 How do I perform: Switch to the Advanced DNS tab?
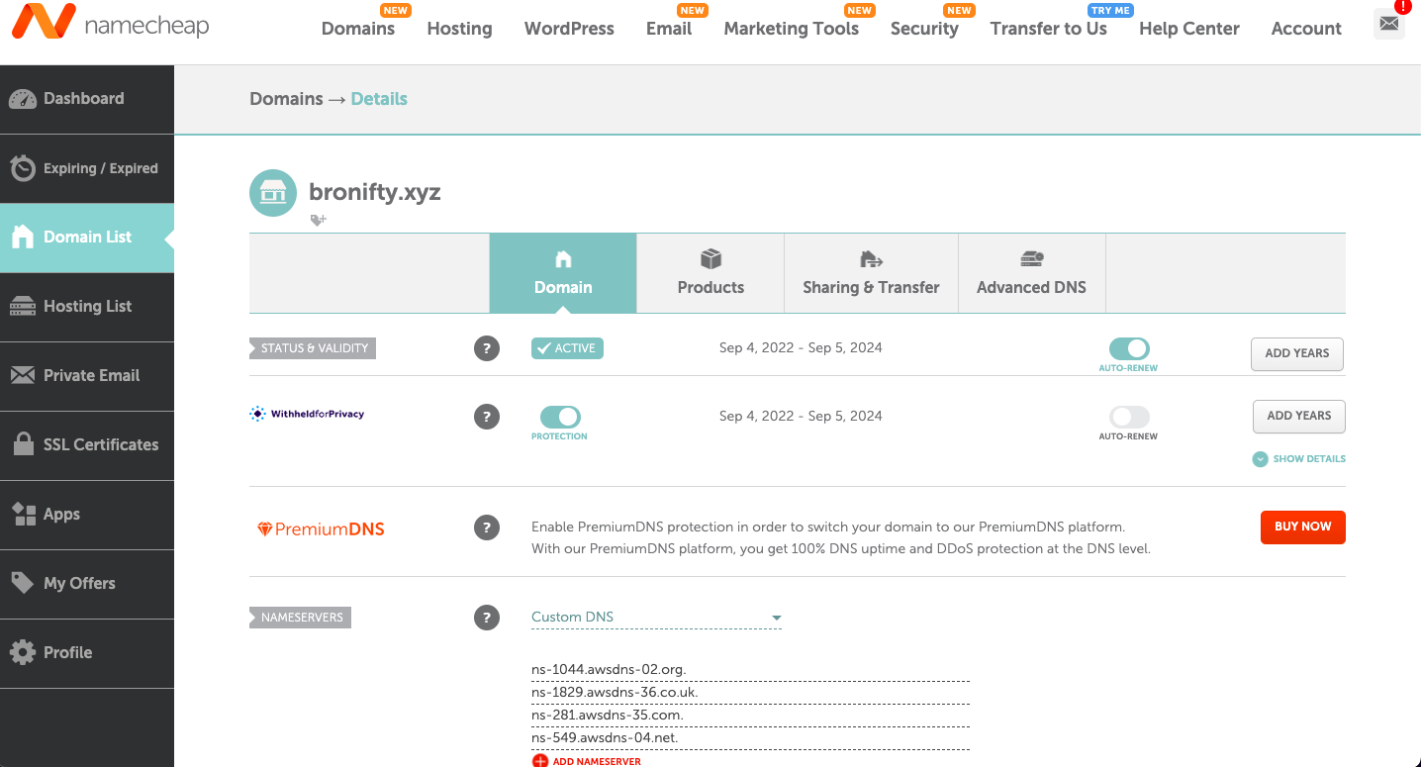(1031, 273)
